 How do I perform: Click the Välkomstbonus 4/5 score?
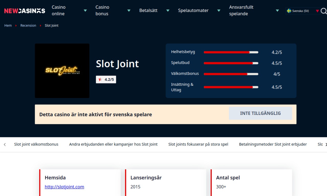pos(277,74)
